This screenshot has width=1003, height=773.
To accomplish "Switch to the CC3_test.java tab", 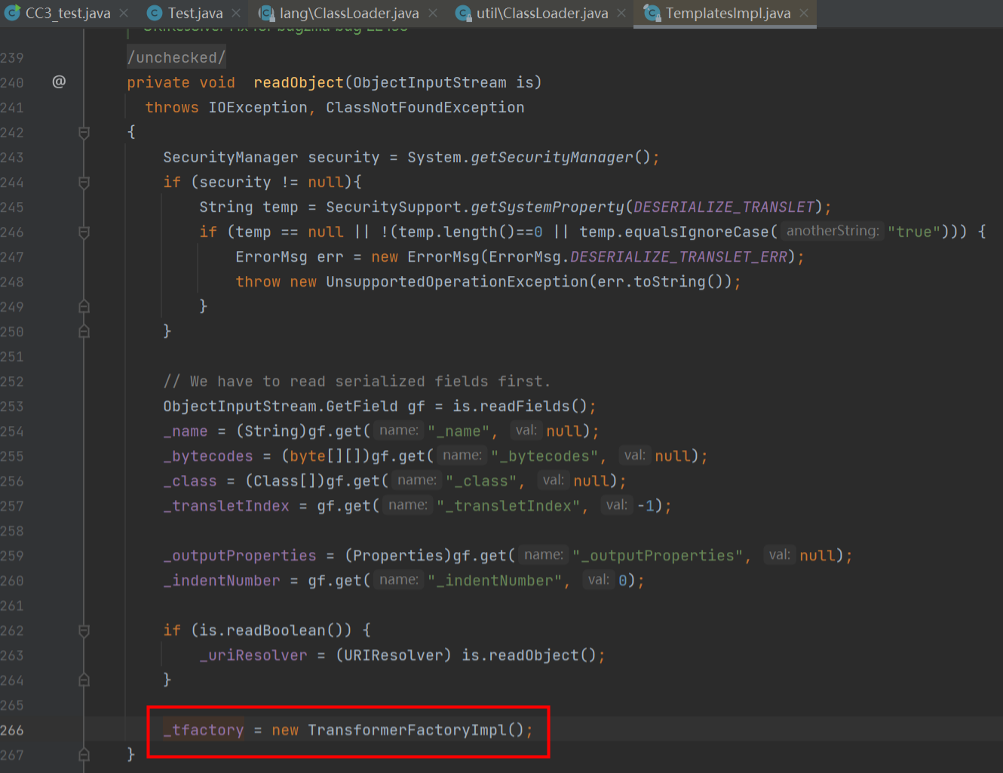I will tap(68, 13).
